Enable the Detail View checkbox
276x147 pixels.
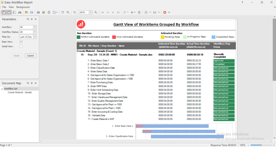tap(21, 46)
